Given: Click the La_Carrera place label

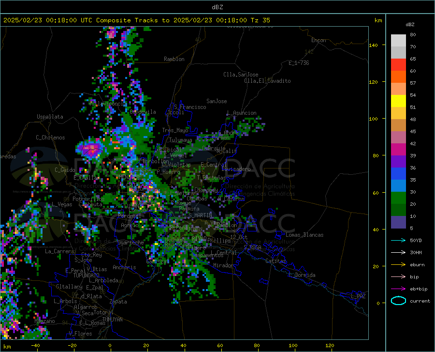Looking at the screenshot, I should click(59, 251).
